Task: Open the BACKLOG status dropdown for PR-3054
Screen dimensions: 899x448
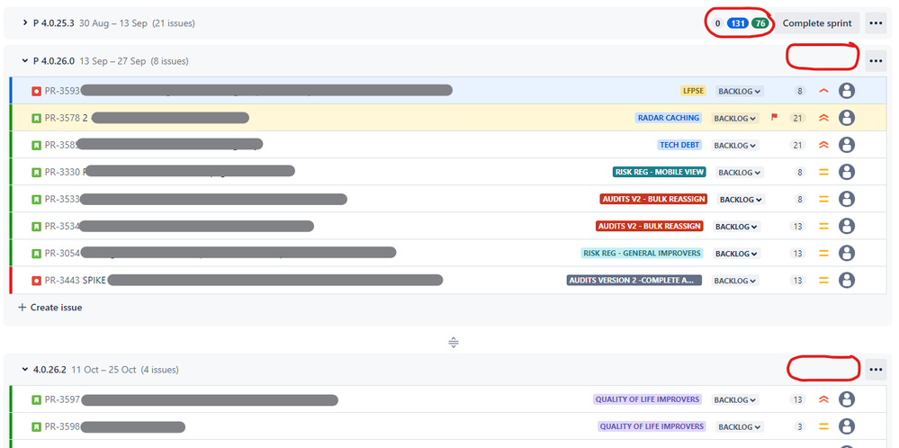Action: pyautogui.click(x=737, y=253)
